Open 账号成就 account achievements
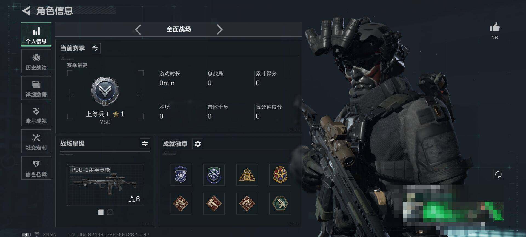 click(36, 115)
